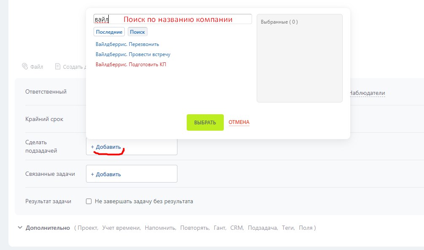Cancel the dialog via ОТМЕНА
Image resolution: width=424 pixels, height=250 pixels.
click(x=239, y=122)
